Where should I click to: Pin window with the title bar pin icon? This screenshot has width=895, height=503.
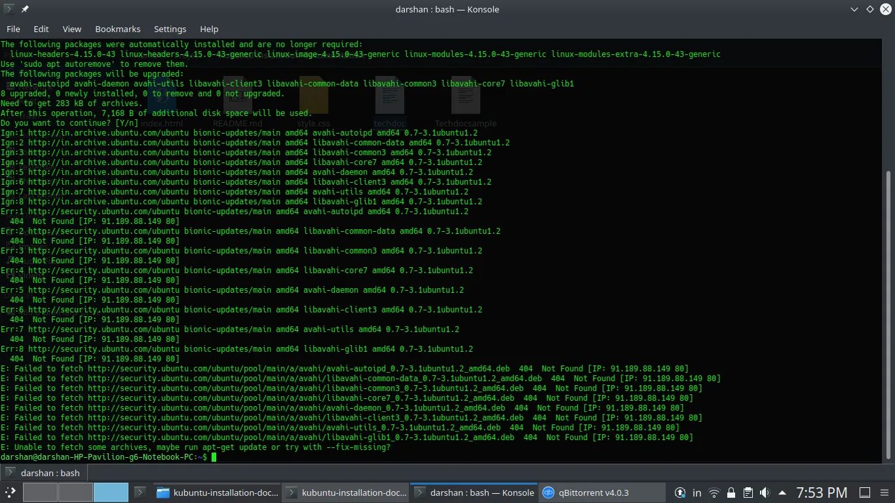[25, 9]
